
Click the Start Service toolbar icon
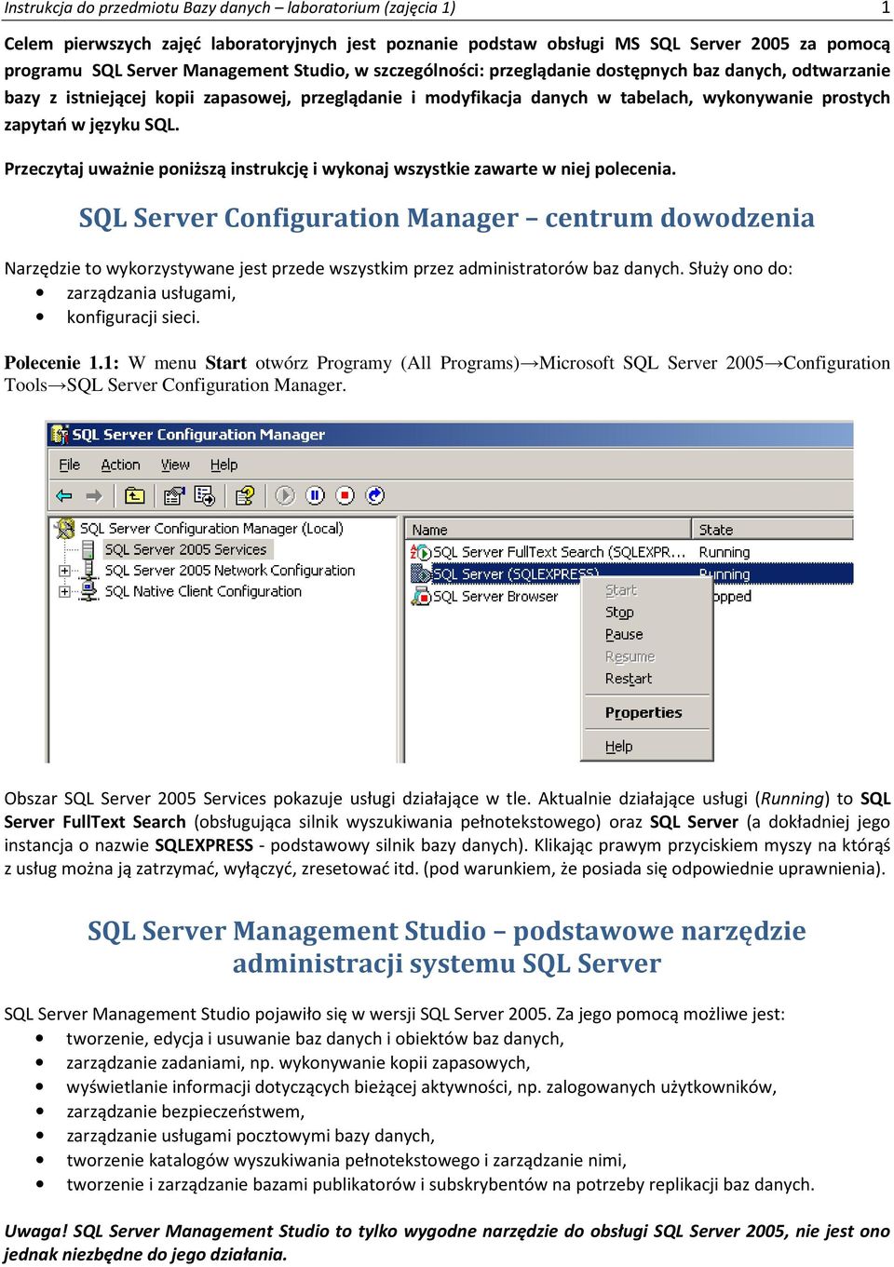point(285,495)
